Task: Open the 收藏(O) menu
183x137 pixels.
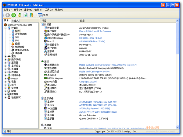Action: click(x=38, y=10)
